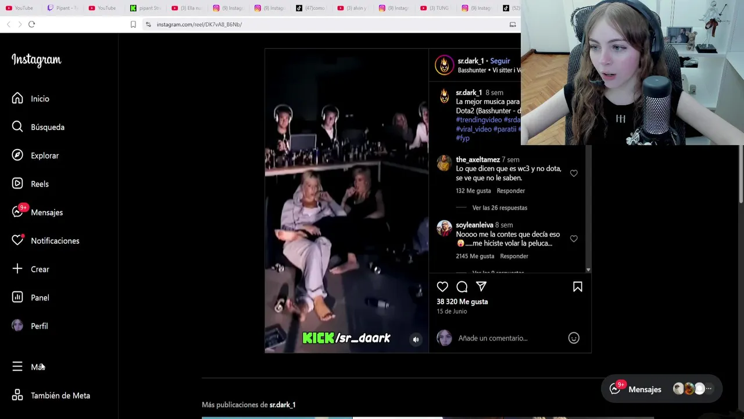Click the_axeltamez avatar
Image resolution: width=744 pixels, height=419 pixels.
coord(444,163)
